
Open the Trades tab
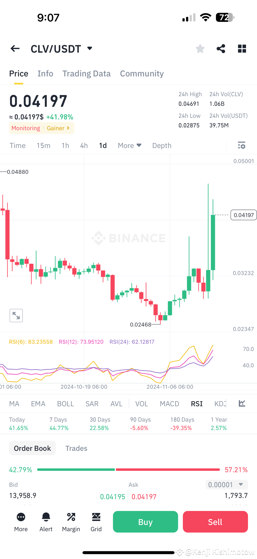(76, 448)
